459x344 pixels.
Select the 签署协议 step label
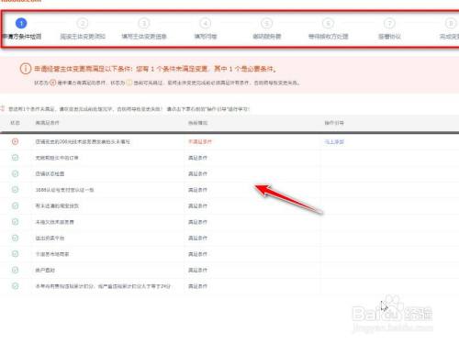tap(389, 37)
